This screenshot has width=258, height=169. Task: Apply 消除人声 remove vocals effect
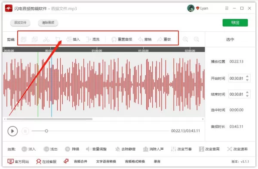[154, 149]
